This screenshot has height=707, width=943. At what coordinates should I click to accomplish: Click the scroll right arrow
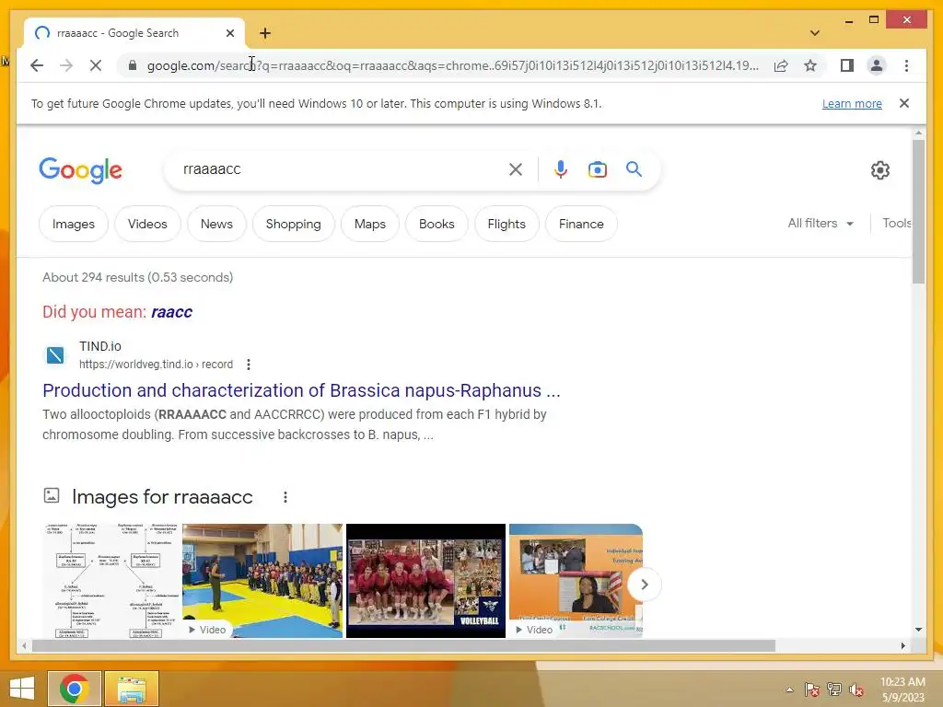[902, 645]
